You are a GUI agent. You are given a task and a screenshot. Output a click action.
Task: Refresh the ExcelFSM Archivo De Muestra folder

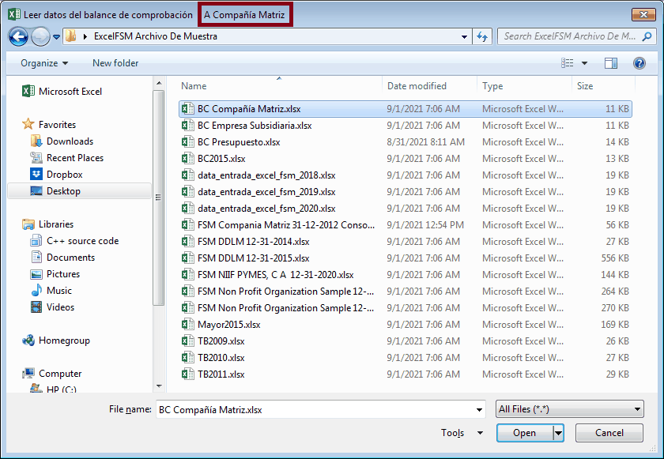coord(482,37)
